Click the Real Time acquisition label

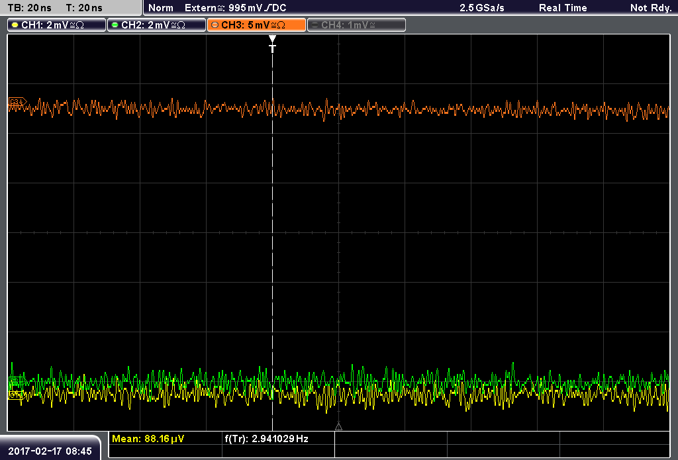coord(563,8)
